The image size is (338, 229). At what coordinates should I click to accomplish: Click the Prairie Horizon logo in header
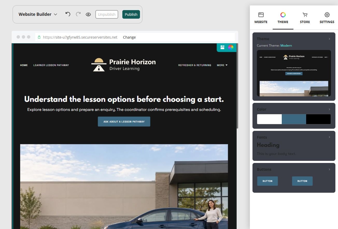(124, 65)
